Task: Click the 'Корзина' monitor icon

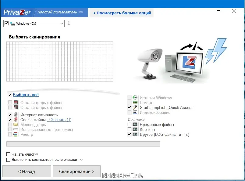Action: pyautogui.click(x=135, y=129)
